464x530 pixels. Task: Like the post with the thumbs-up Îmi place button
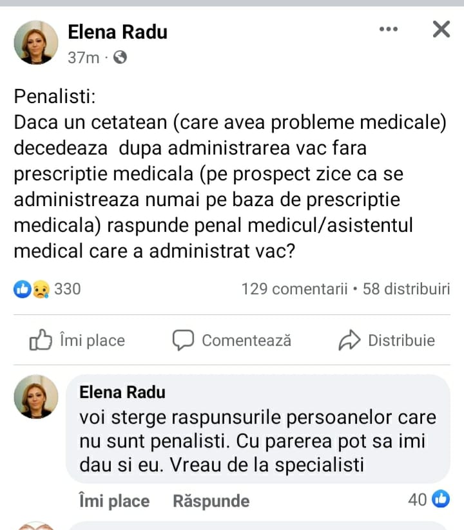coord(77,340)
